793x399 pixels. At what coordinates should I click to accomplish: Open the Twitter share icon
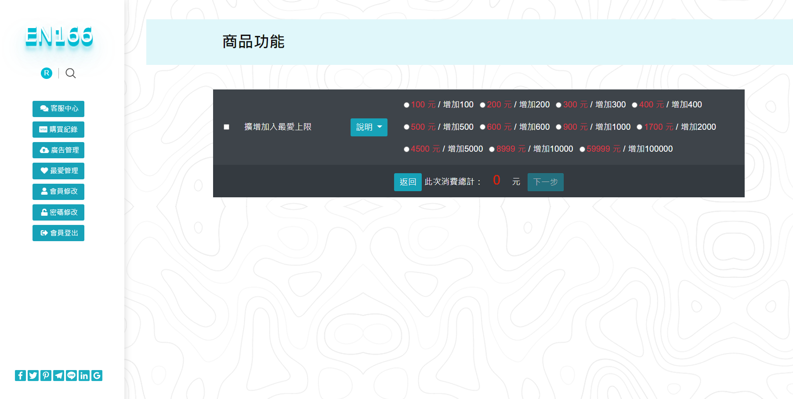[x=33, y=375]
